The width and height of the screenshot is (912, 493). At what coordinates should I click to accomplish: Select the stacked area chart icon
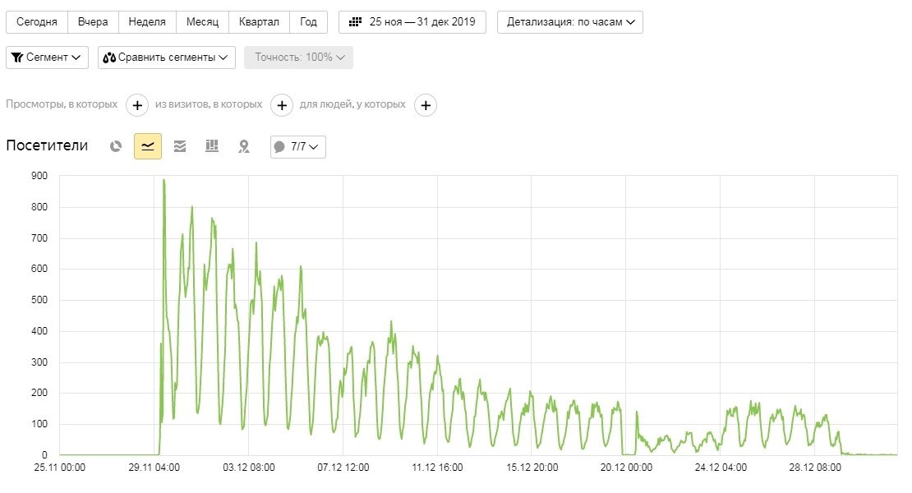(x=180, y=146)
